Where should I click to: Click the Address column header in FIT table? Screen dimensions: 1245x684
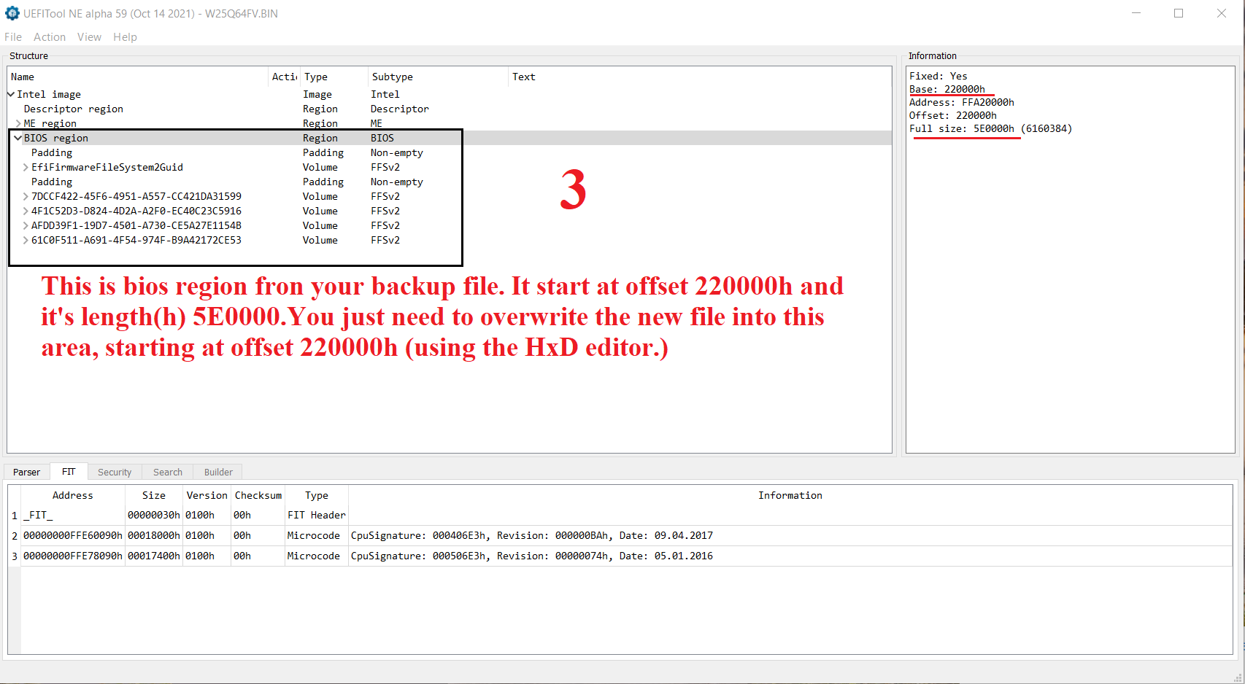coord(73,495)
